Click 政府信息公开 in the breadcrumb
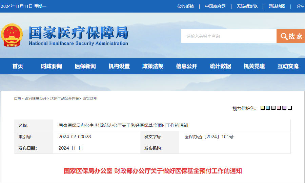305x183 pixels. click(36, 98)
